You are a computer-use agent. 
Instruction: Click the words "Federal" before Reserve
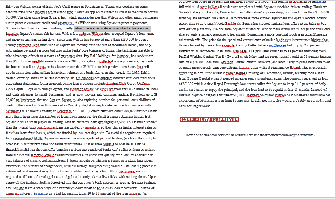pyautogui.click(x=24, y=155)
